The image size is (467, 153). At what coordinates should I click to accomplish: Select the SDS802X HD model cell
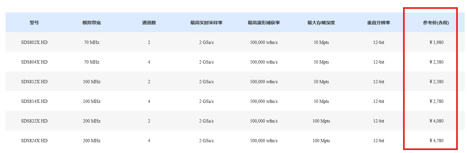click(x=34, y=42)
